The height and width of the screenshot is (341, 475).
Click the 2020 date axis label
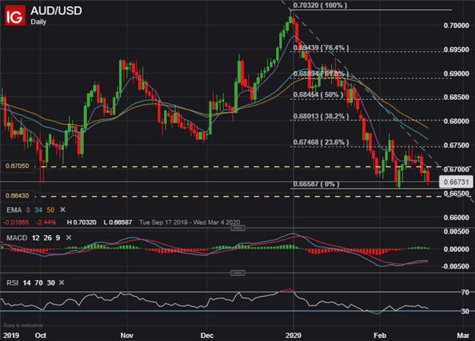[293, 336]
